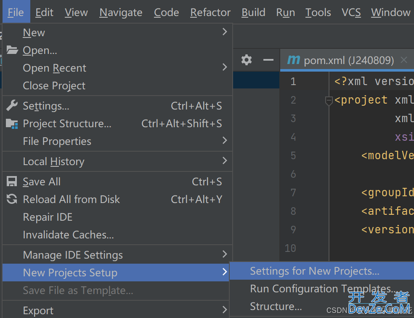The width and height of the screenshot is (414, 318).
Task: Open the Window menu
Action: click(390, 12)
